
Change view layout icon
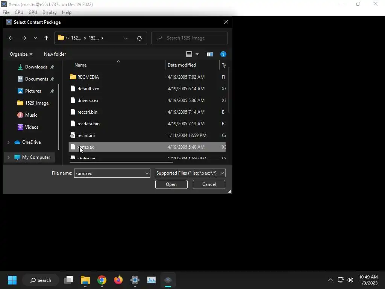click(189, 54)
